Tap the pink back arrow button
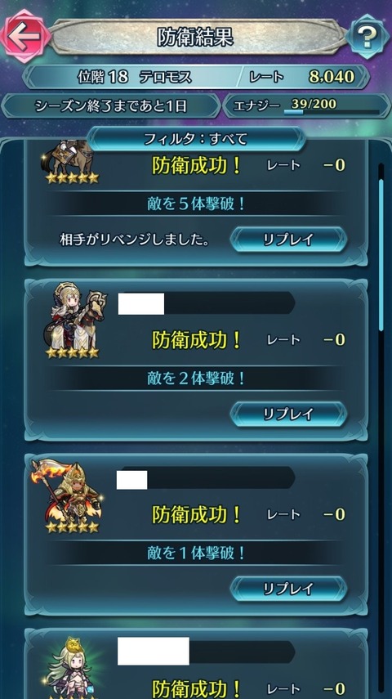 click(24, 37)
